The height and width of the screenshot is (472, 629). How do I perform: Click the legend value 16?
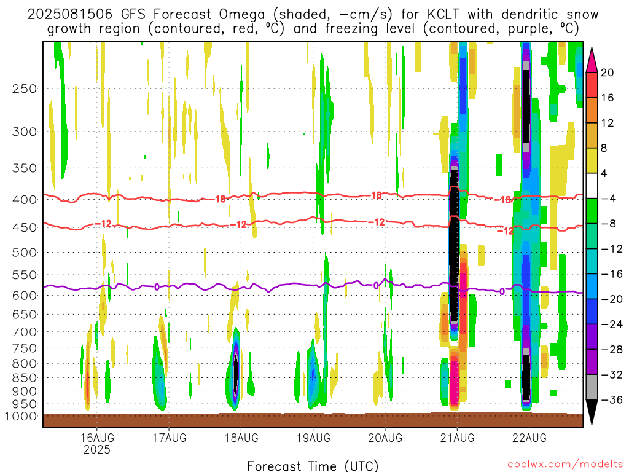click(608, 98)
